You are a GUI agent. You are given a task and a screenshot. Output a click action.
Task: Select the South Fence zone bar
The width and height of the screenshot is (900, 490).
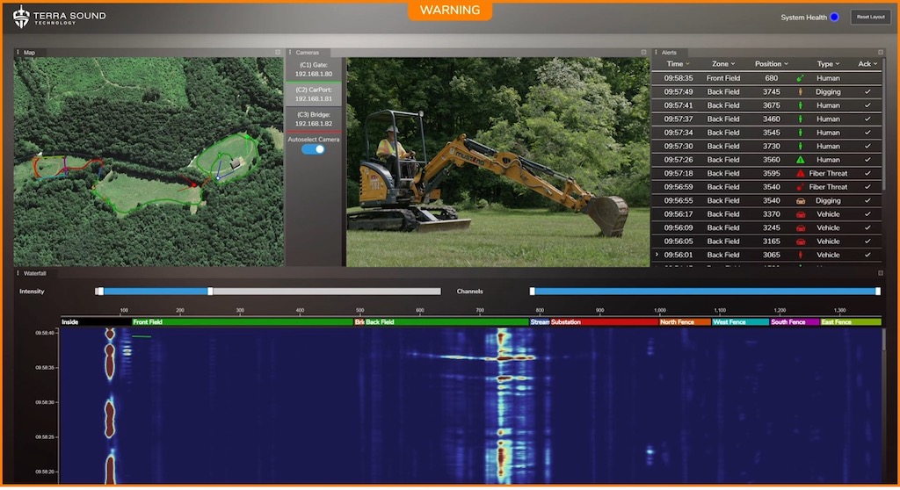(x=795, y=322)
